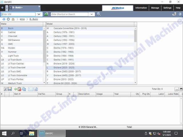Viewport: 183px width, 137px height.
Task: Sort by Item # column
Action: 26,94
